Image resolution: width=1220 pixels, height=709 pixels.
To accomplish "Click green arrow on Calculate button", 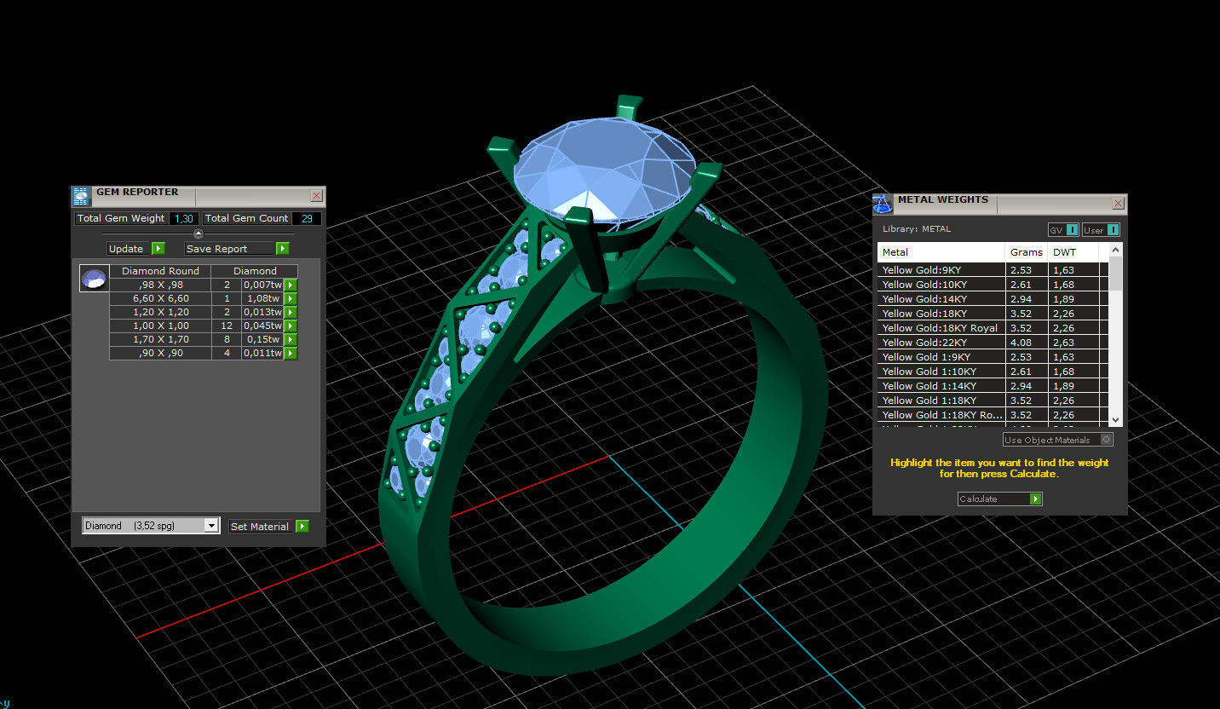I will pos(1035,499).
